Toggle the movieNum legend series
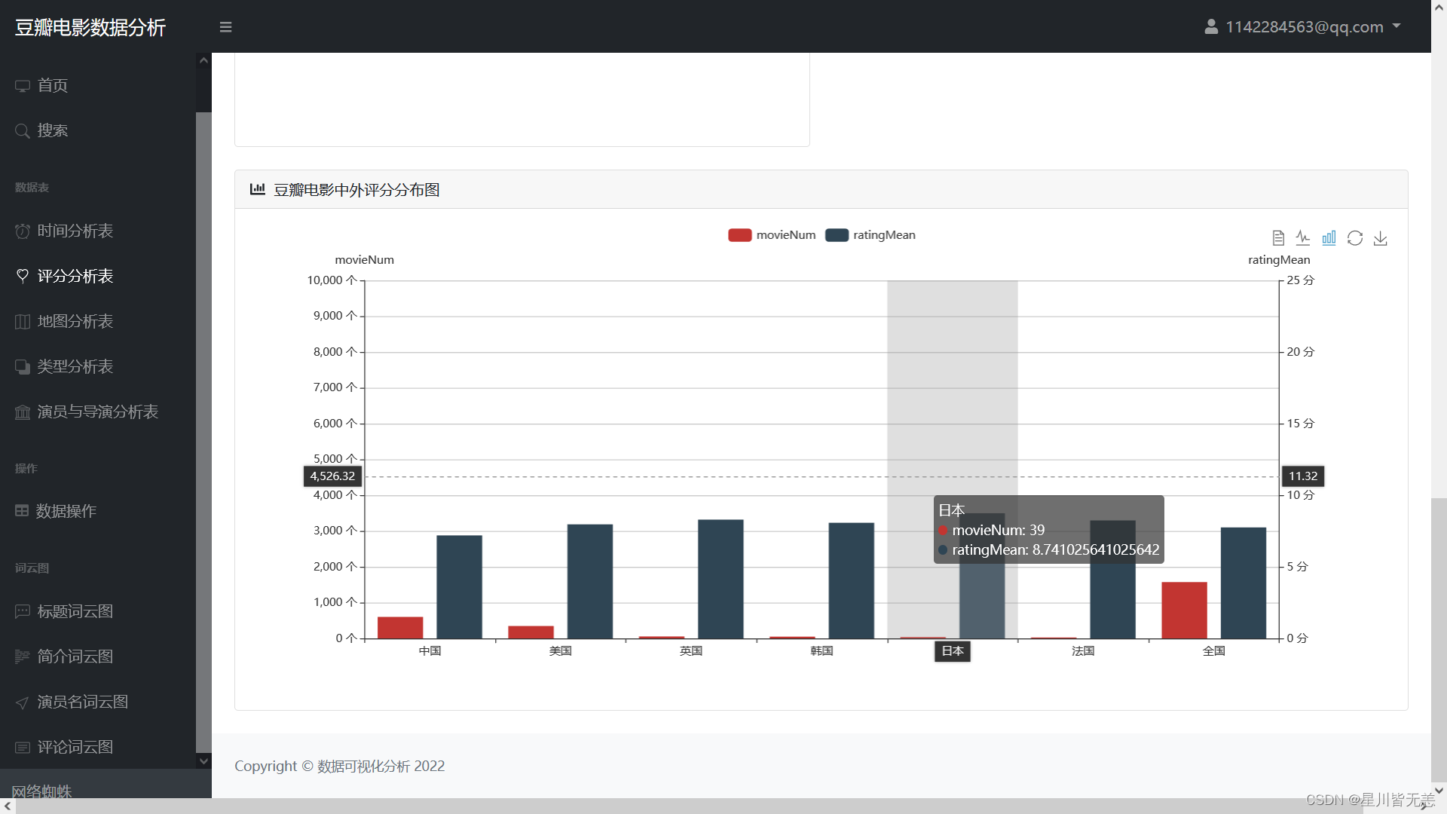 click(772, 235)
